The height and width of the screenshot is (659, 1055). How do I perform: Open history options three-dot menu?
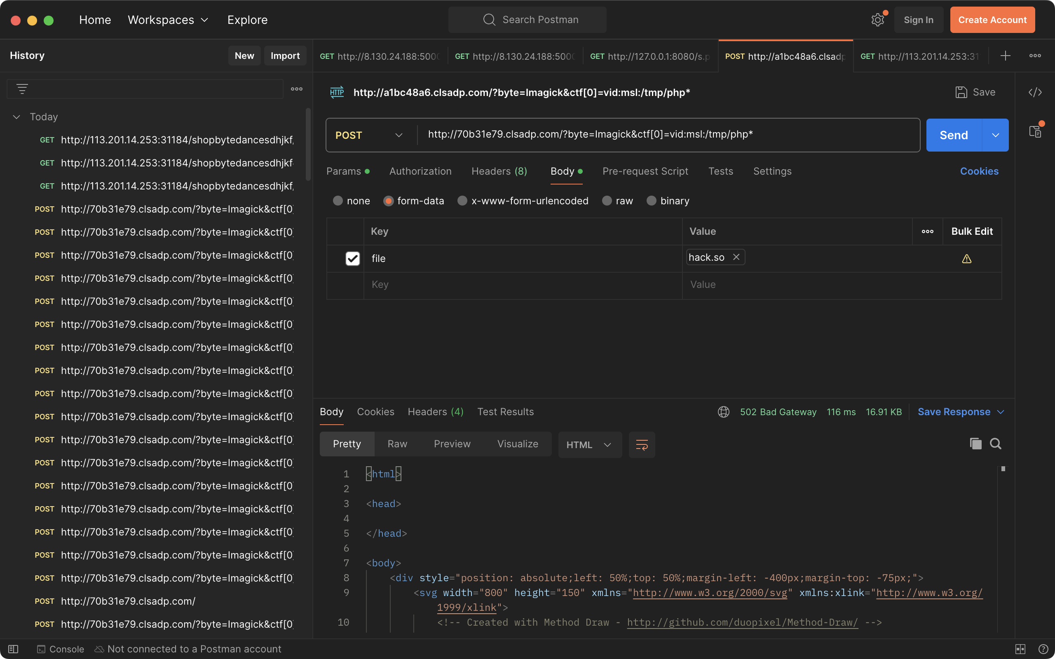[297, 89]
